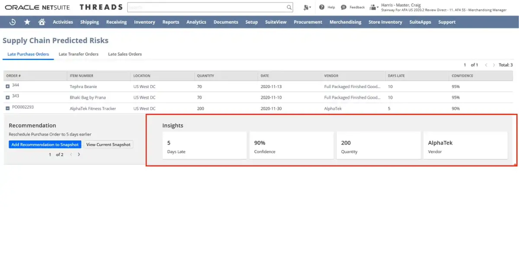
Task: Go to the Home dashboard icon
Action: pyautogui.click(x=42, y=22)
